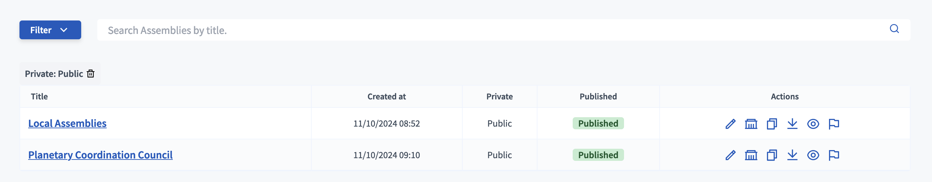Click the flag icon for Local Assemblies
The image size is (932, 182).
tap(834, 124)
